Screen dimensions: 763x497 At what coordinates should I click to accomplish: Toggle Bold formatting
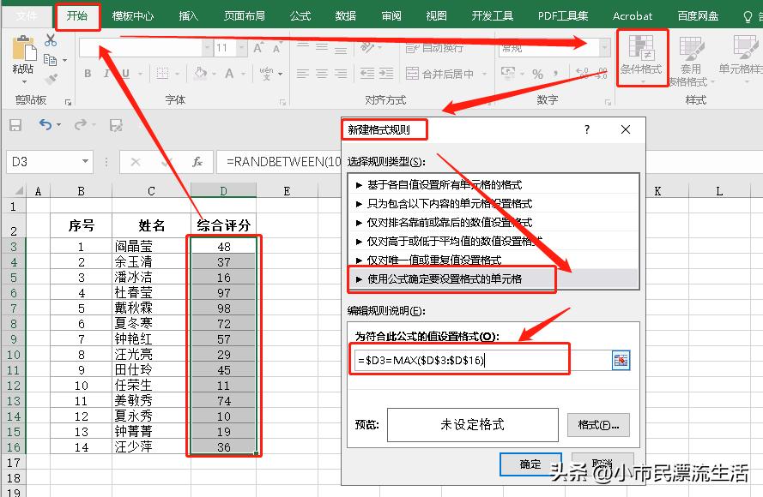(88, 74)
